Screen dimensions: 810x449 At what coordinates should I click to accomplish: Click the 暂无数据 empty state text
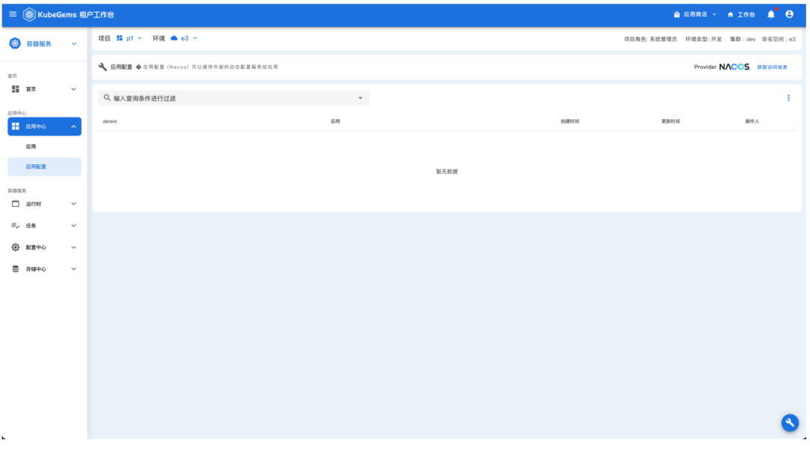(x=447, y=172)
